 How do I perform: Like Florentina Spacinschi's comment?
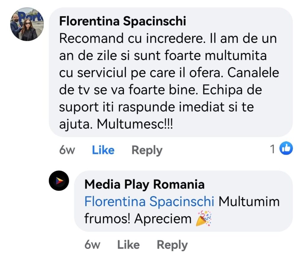103,150
